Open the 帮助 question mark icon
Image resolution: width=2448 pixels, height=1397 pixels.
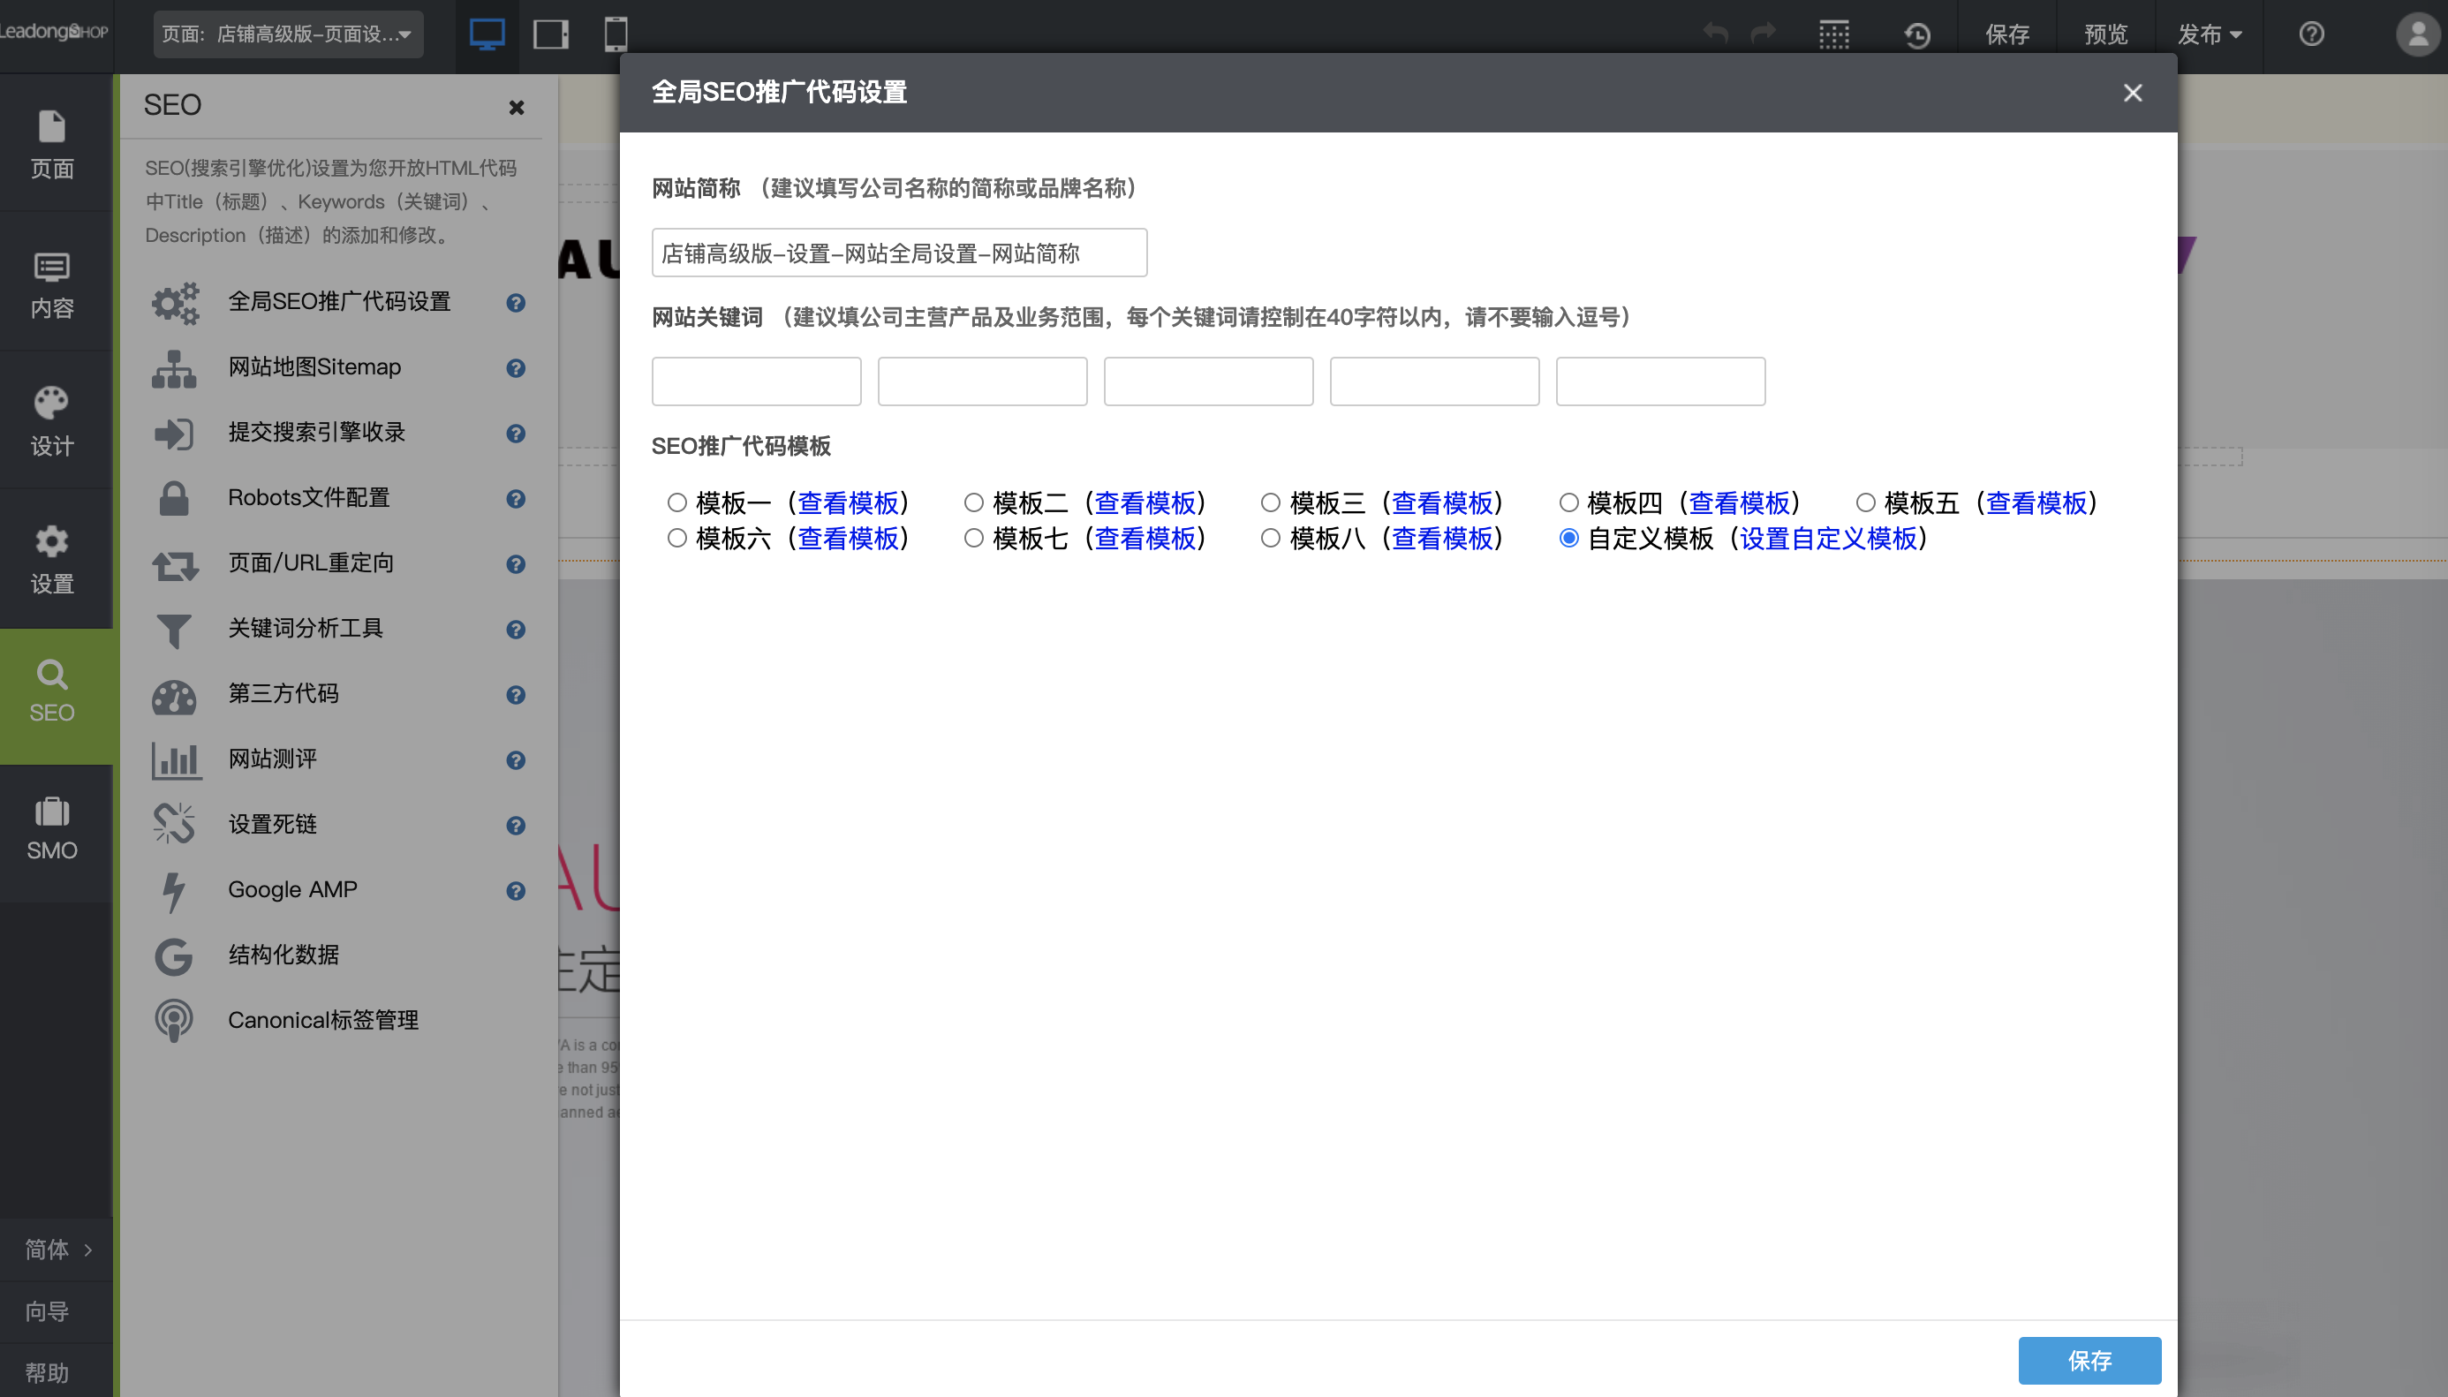point(2311,34)
